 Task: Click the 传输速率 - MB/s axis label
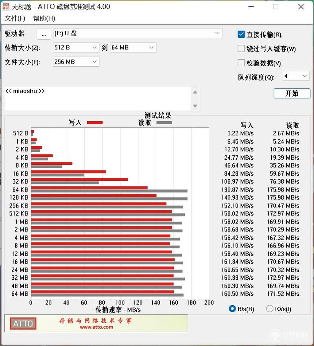[x=118, y=310]
